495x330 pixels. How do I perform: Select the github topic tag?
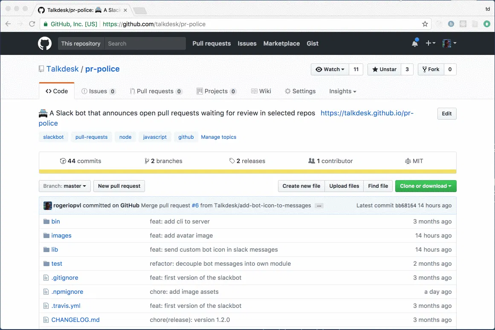[x=186, y=137]
